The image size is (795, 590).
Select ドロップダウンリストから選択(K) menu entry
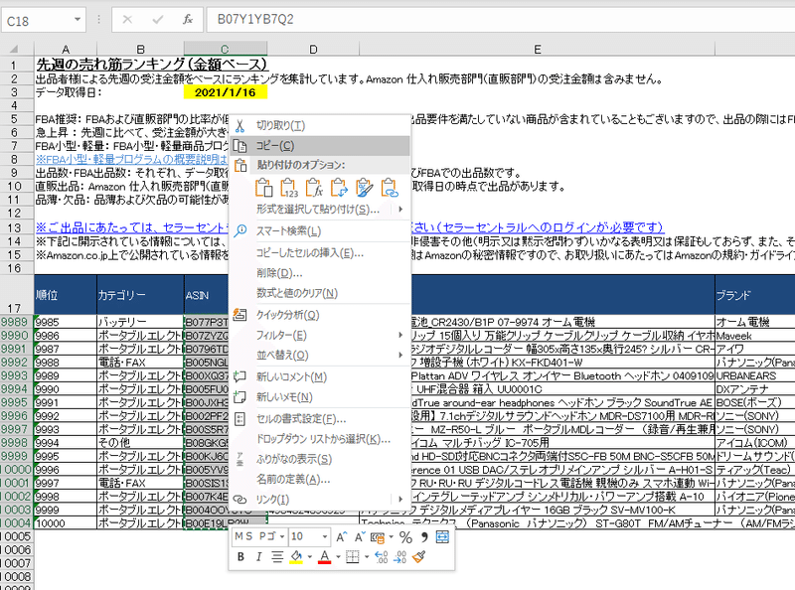(x=320, y=439)
